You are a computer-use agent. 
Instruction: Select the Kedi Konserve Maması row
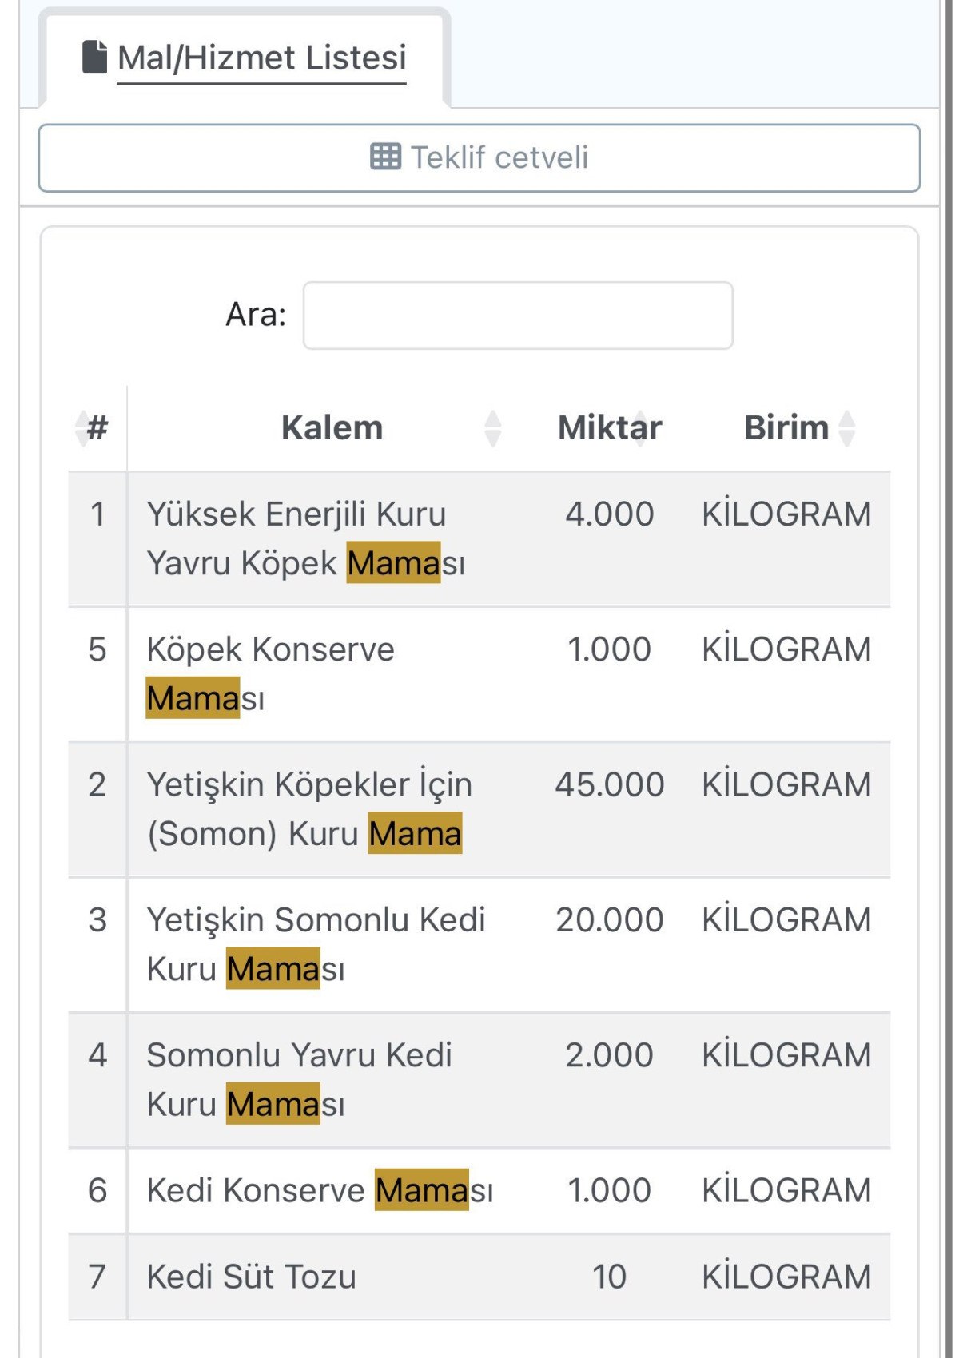pyautogui.click(x=320, y=1190)
